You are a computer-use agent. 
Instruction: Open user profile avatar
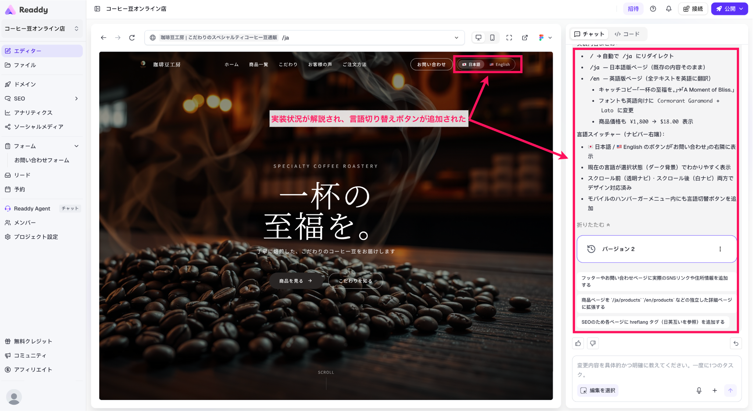pyautogui.click(x=14, y=397)
